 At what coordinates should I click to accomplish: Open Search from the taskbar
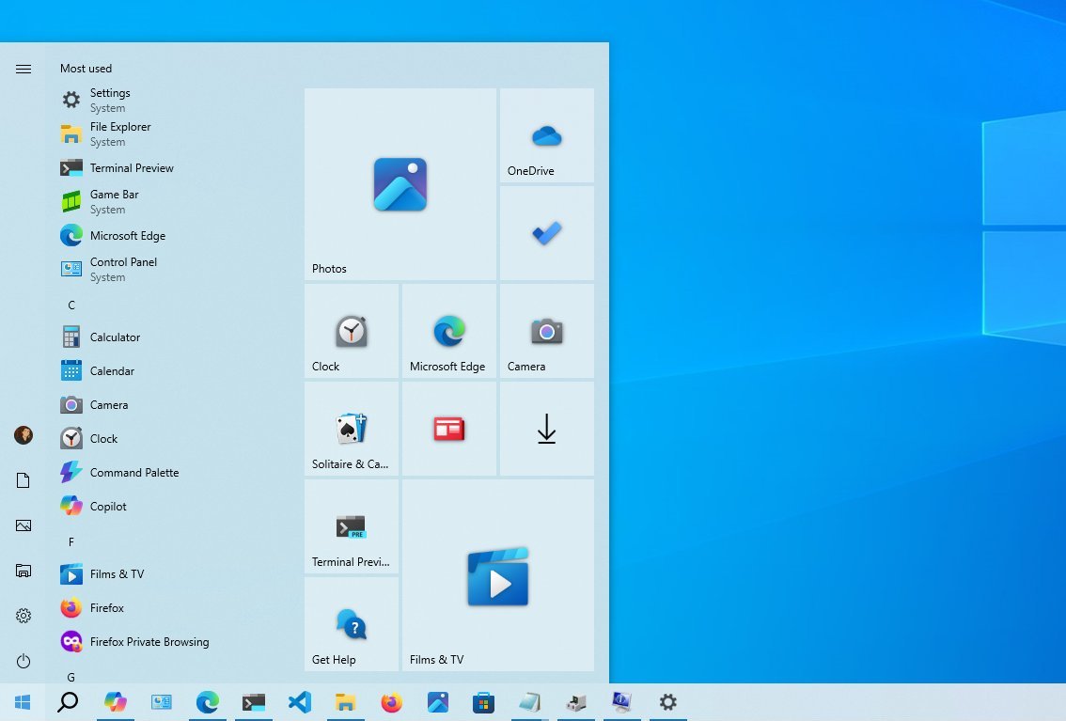point(68,702)
